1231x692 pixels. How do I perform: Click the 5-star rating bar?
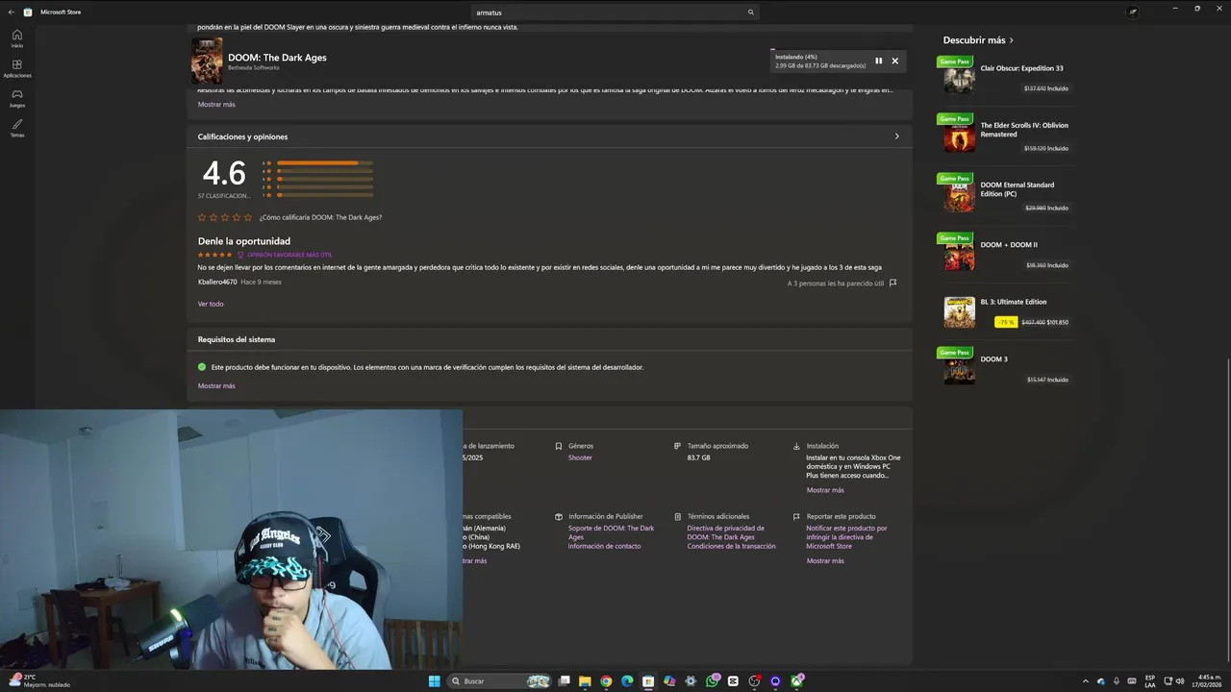(325, 163)
